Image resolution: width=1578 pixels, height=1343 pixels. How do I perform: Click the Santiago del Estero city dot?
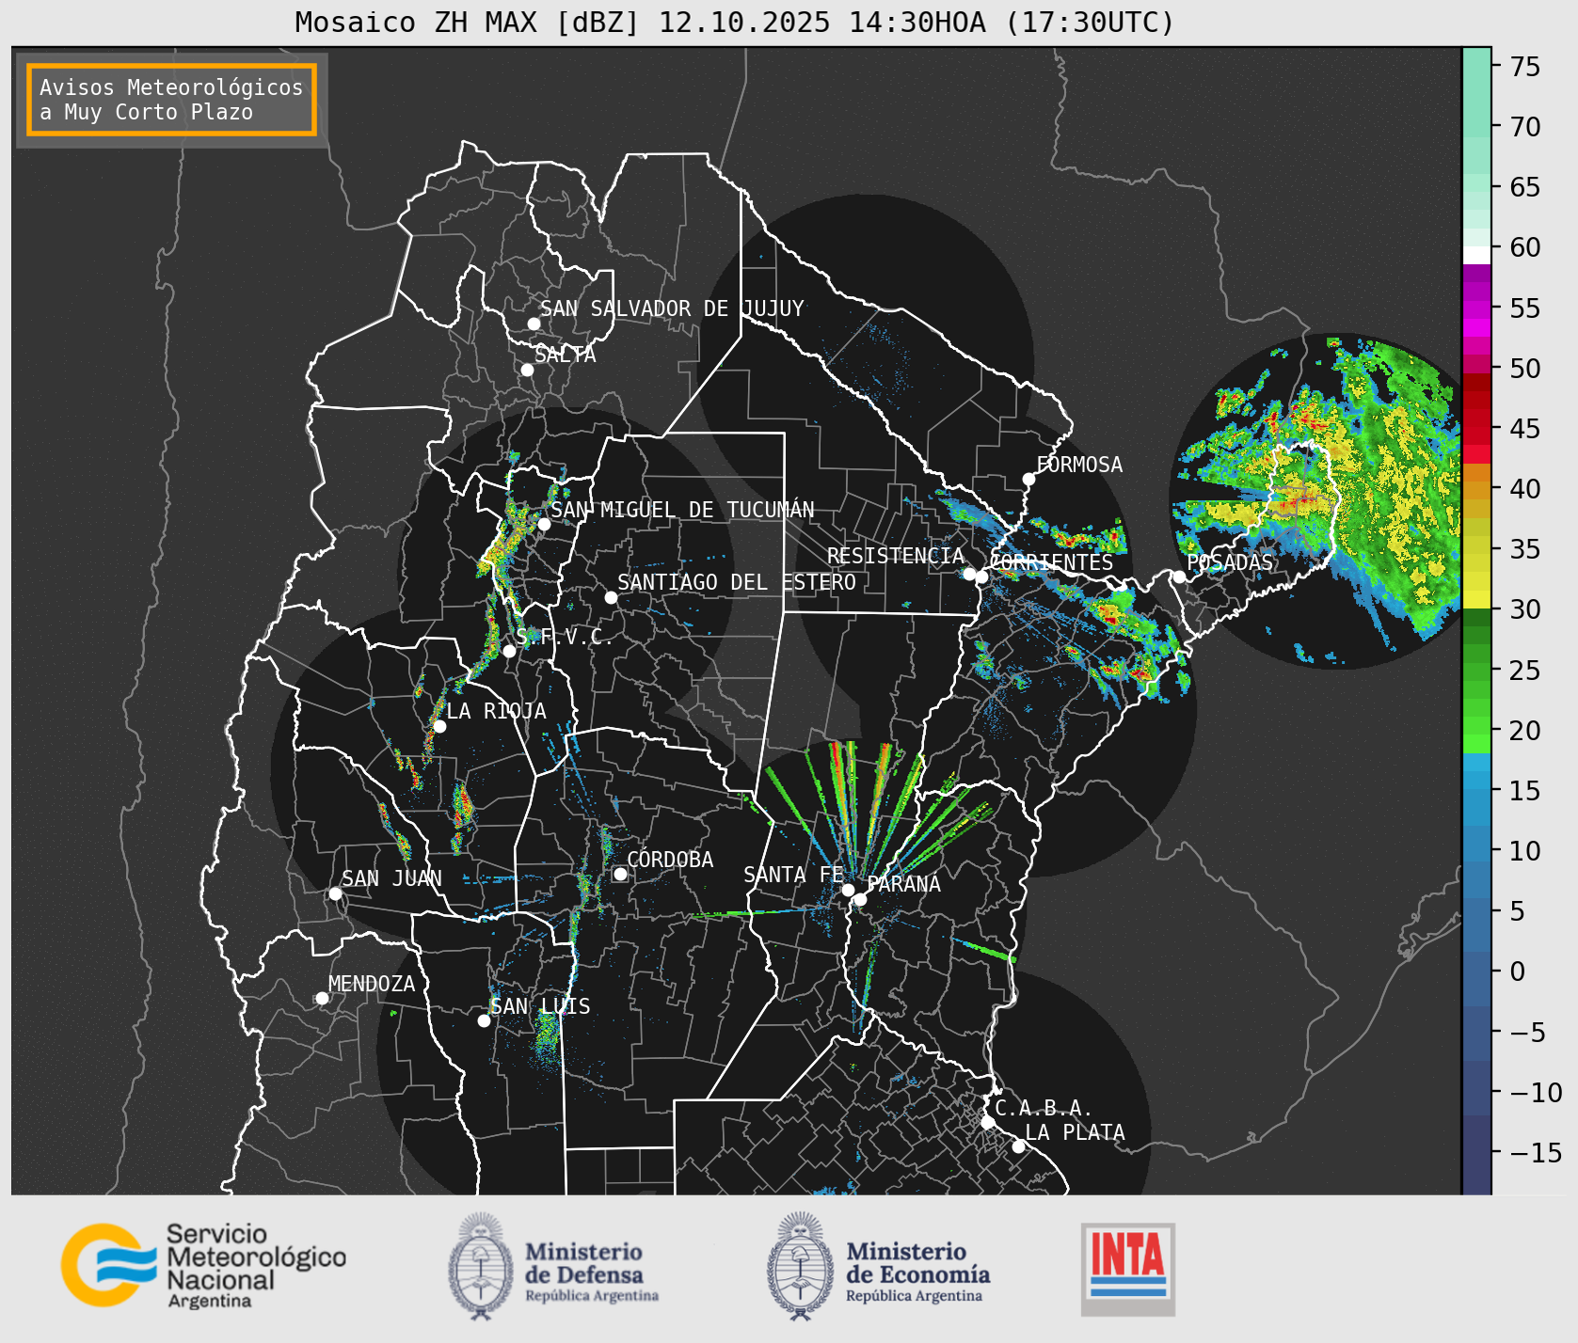[x=611, y=597]
